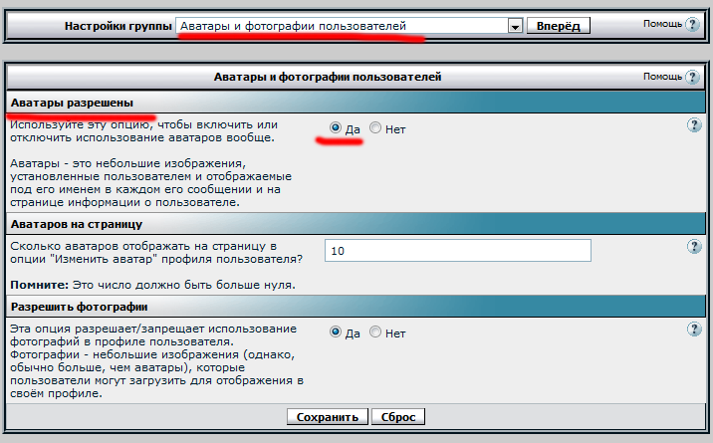Open help icon in Аватары и фотографии header
The width and height of the screenshot is (713, 443).
(x=692, y=77)
